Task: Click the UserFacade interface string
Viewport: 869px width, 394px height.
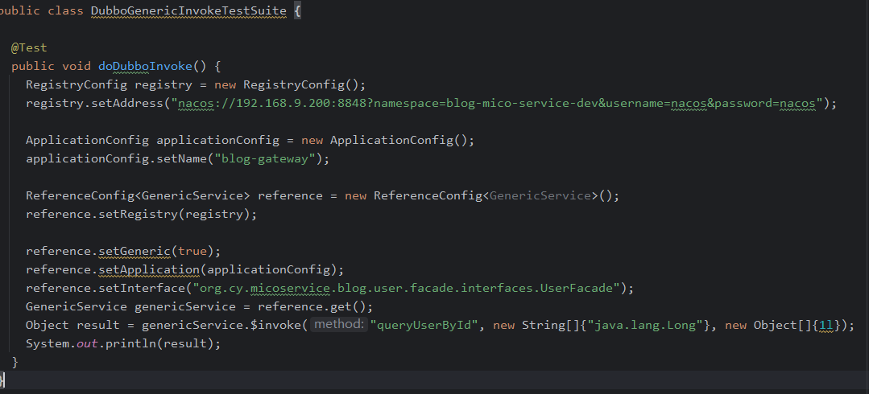Action: 406,288
